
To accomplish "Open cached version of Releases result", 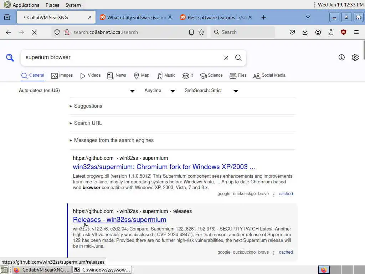I will click(286, 252).
